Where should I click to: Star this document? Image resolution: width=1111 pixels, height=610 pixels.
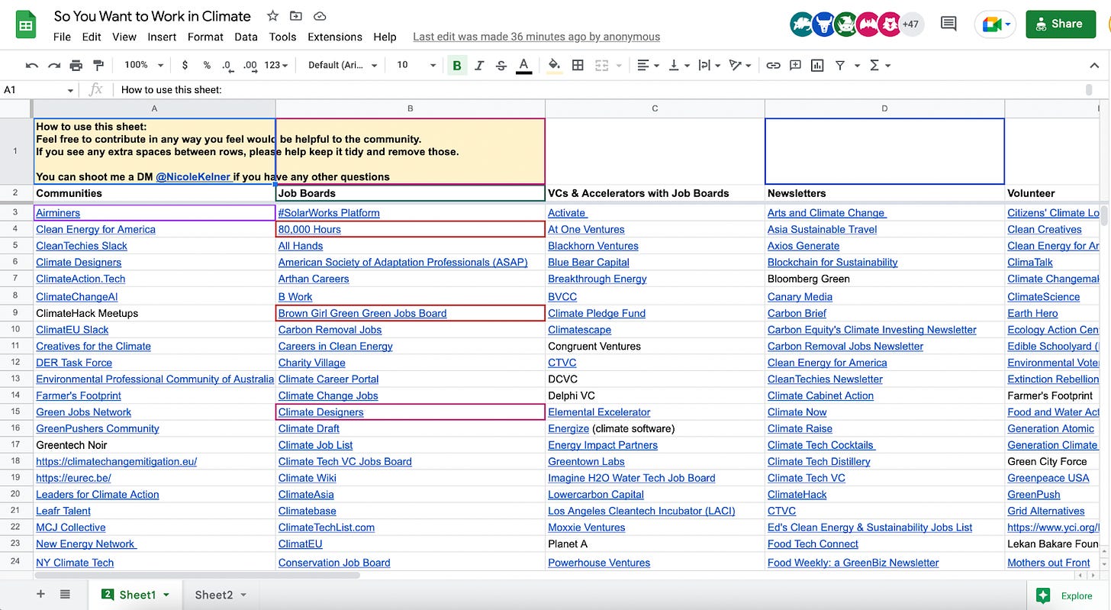click(x=272, y=16)
